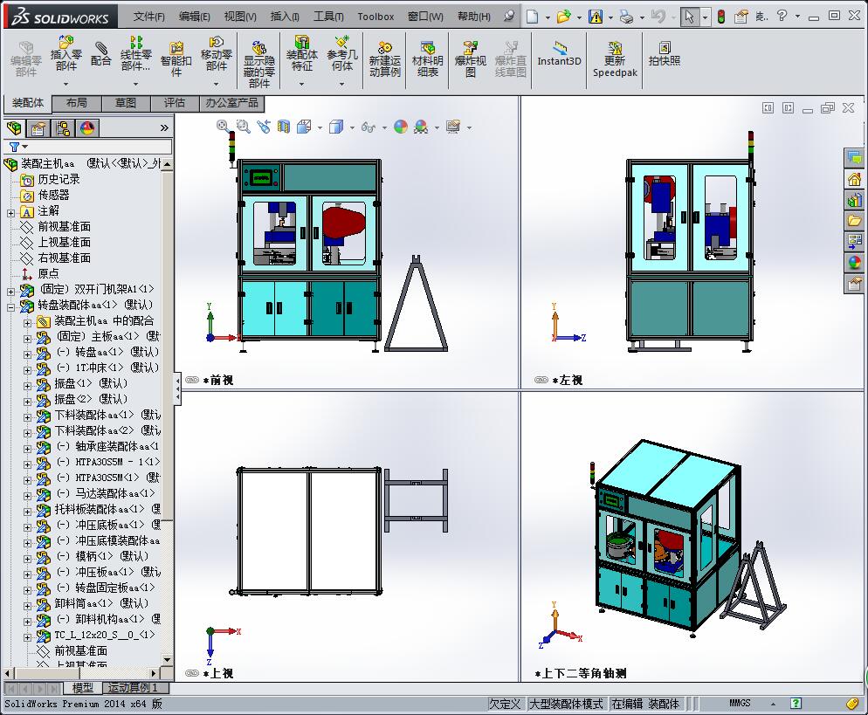Open Bill of Materials (材料明细表)

click(427, 58)
